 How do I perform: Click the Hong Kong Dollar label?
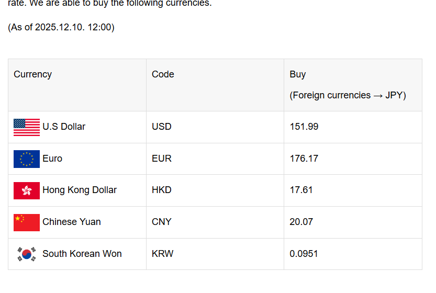coord(80,190)
